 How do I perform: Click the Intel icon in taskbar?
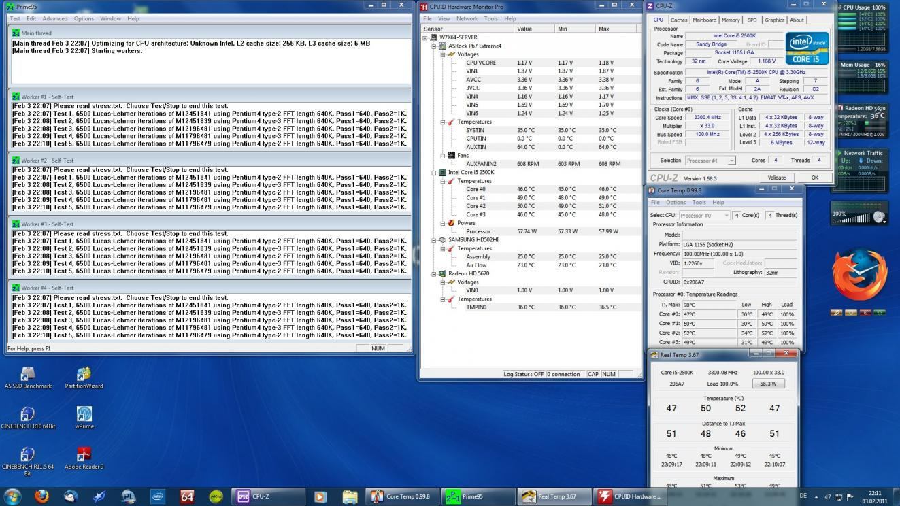[158, 496]
